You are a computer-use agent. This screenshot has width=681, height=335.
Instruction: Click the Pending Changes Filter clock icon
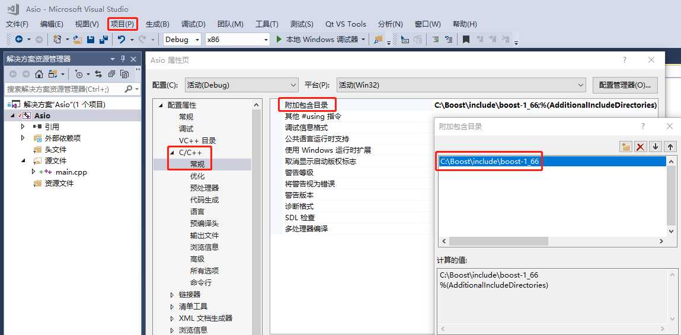pyautogui.click(x=79, y=74)
